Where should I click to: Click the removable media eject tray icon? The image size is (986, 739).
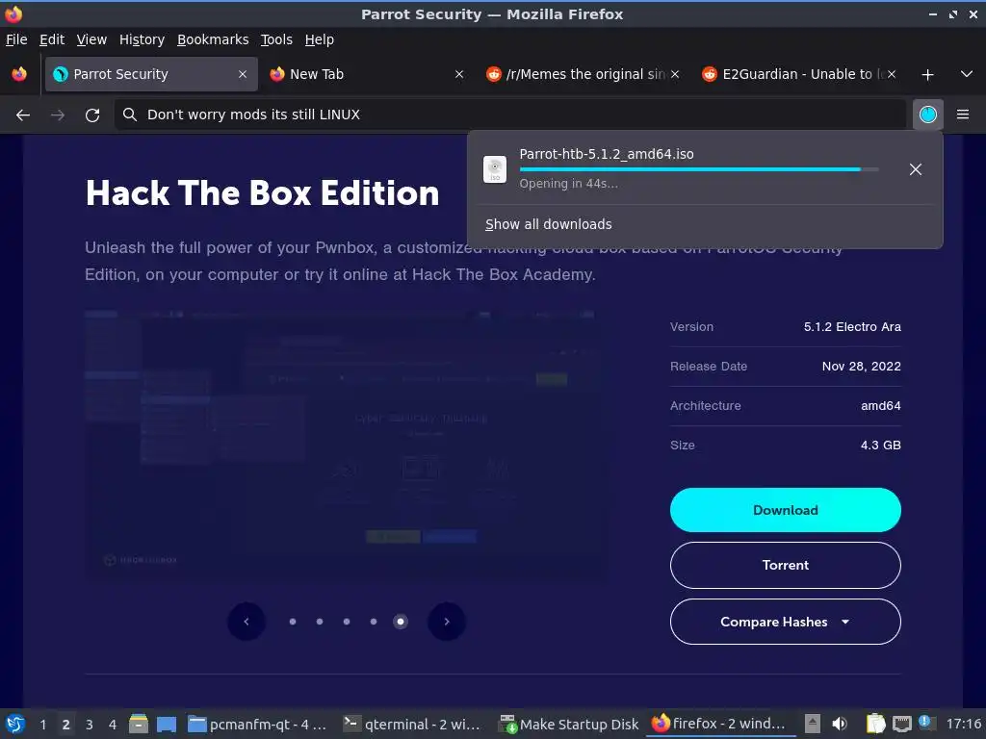tap(813, 724)
